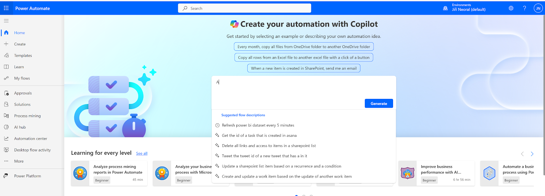Click the More ellipsis icon
This screenshot has height=196, width=545.
point(6,161)
